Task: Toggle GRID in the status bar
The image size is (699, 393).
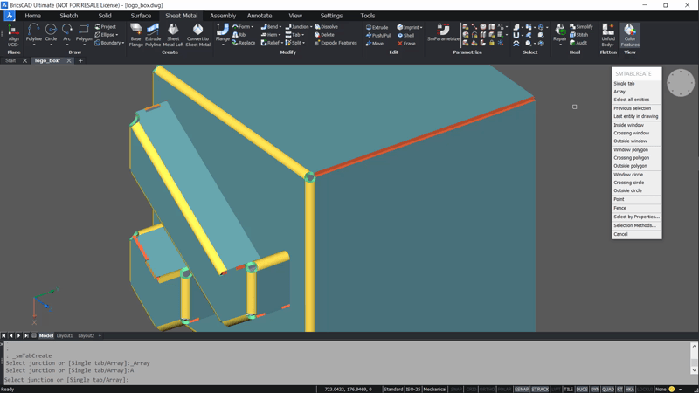Action: (471, 389)
